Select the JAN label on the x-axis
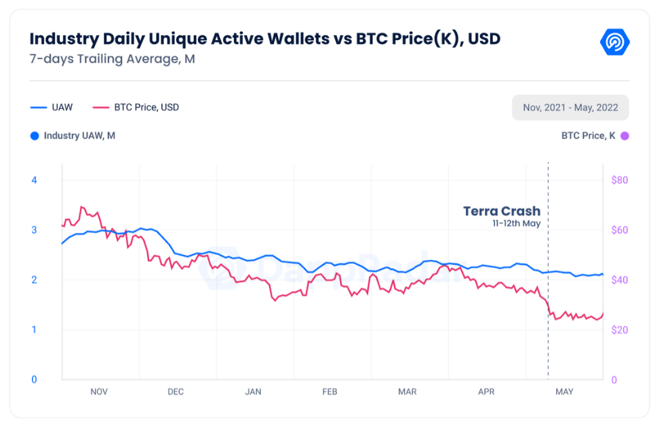Screen dimensions: 653x426 [x=253, y=391]
